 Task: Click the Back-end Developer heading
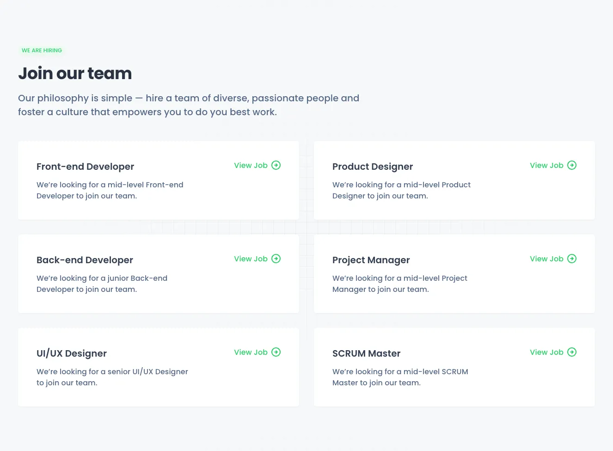[x=85, y=260]
